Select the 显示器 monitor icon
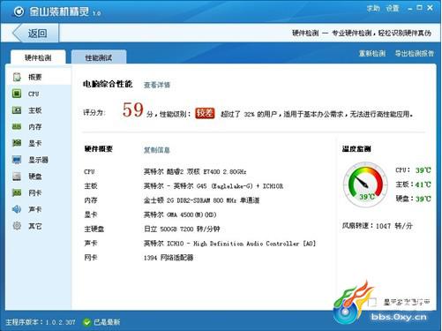The height and width of the screenshot is (331, 442). click(x=17, y=160)
